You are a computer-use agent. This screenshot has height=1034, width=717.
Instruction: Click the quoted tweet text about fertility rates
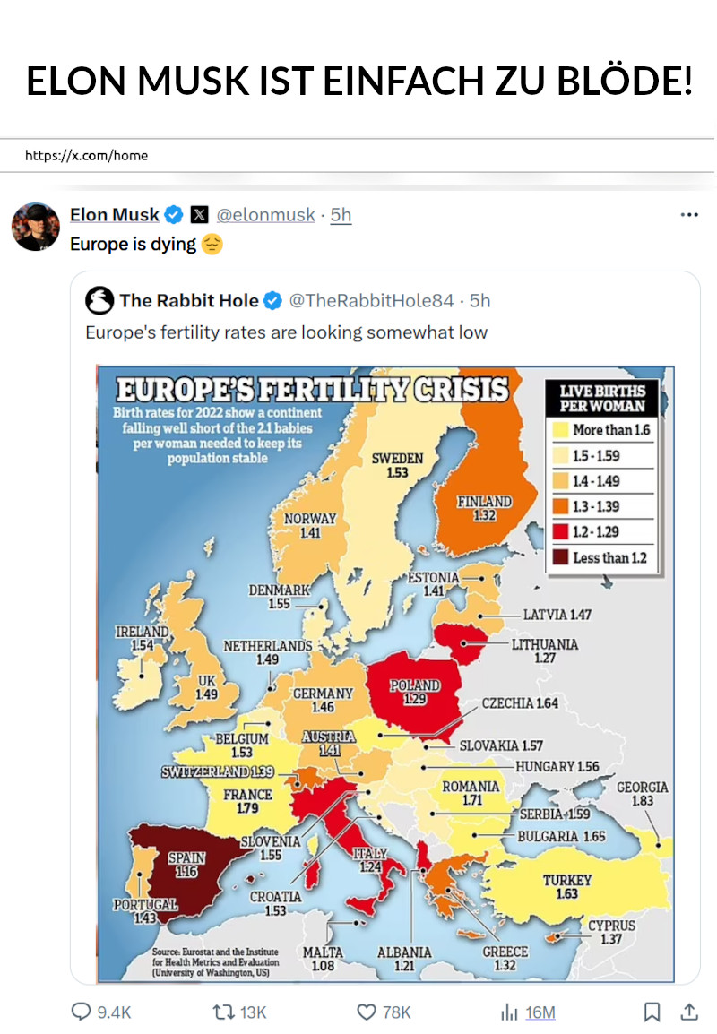tap(286, 332)
